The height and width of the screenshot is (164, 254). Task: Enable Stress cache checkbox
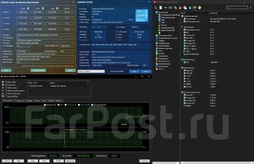[6, 88]
